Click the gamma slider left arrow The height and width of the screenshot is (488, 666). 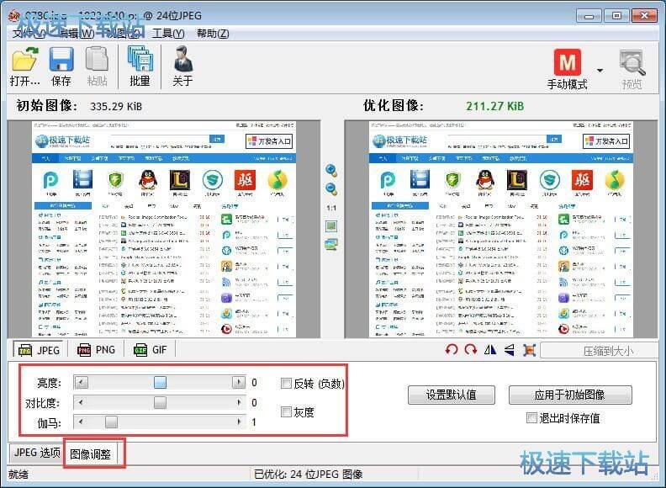pyautogui.click(x=81, y=422)
